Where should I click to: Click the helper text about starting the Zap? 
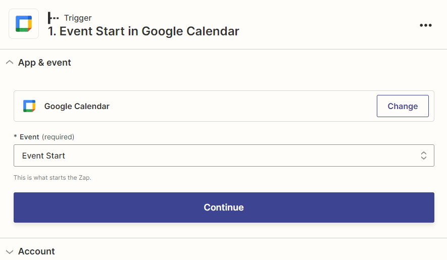point(53,178)
